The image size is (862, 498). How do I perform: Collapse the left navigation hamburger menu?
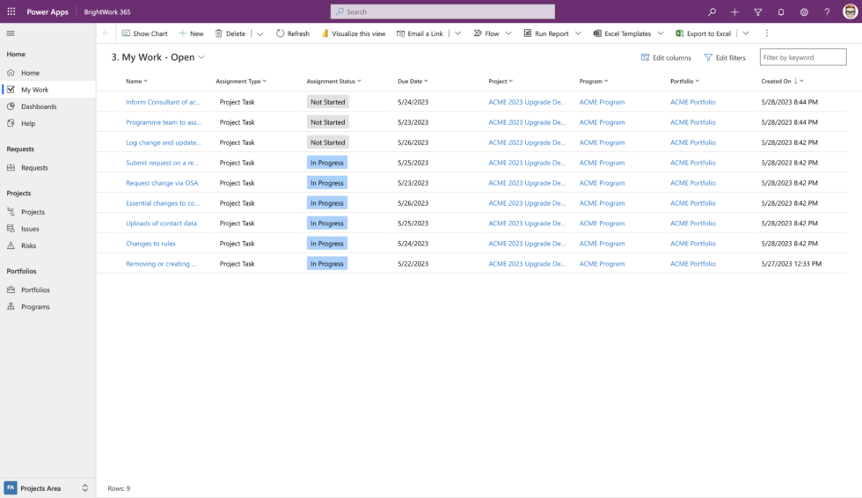[x=11, y=33]
